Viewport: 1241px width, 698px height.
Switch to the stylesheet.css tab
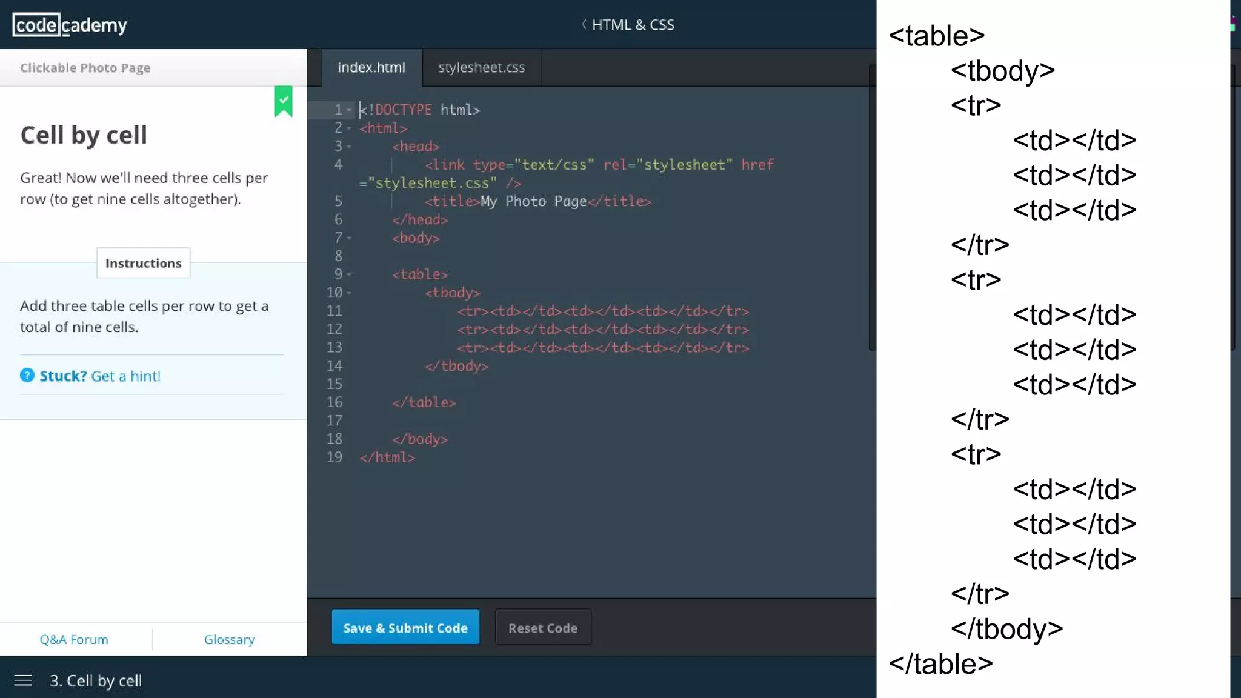click(481, 67)
